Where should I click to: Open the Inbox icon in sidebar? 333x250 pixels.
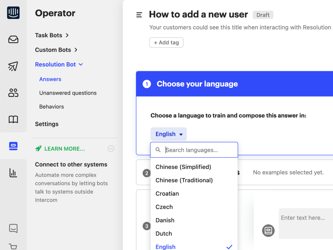click(13, 40)
